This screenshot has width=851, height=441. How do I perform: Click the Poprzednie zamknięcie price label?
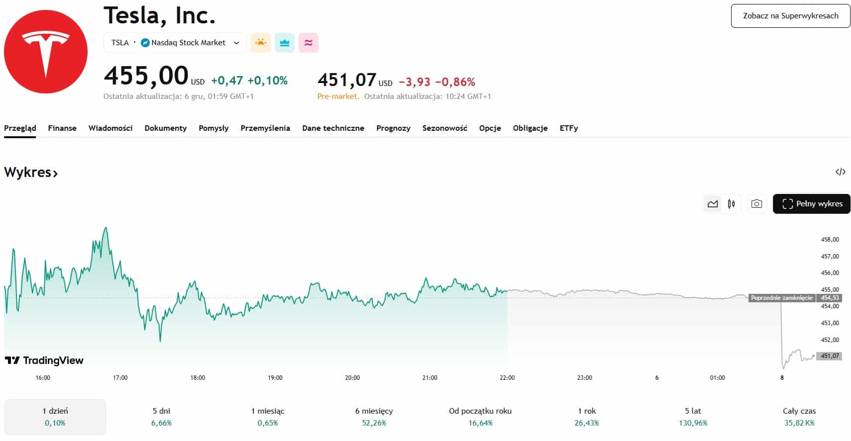[x=781, y=298]
